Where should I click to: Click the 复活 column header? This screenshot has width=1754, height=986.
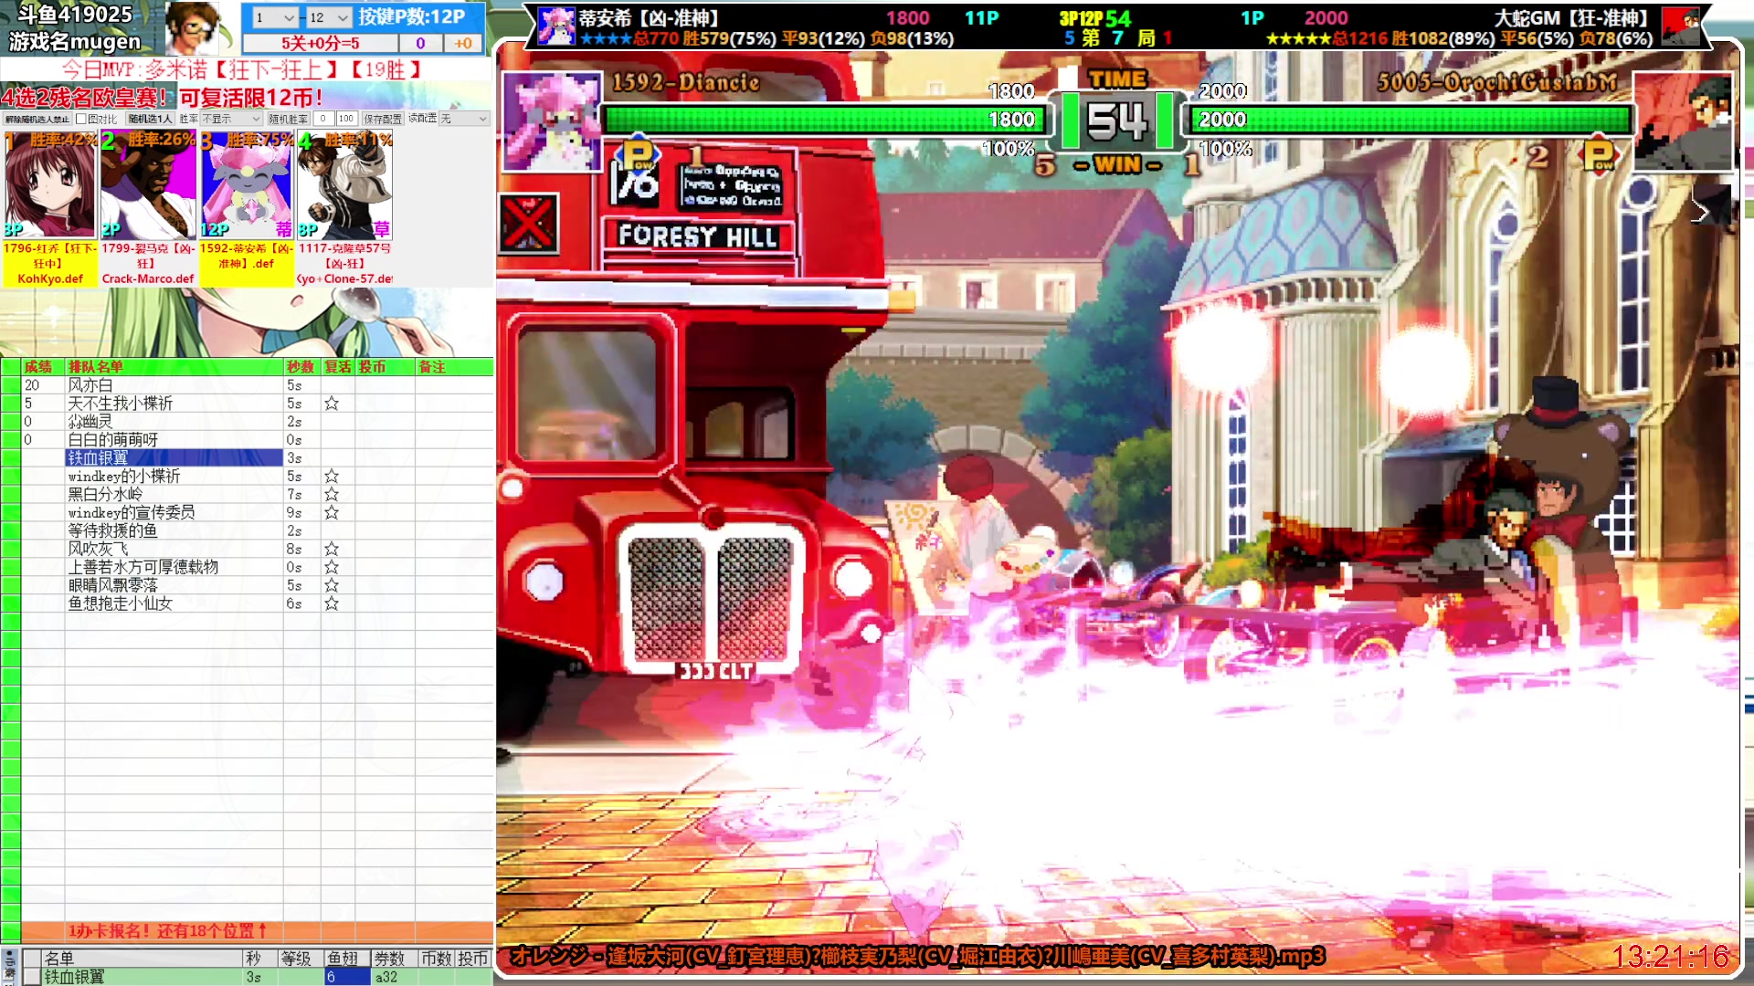(x=338, y=367)
